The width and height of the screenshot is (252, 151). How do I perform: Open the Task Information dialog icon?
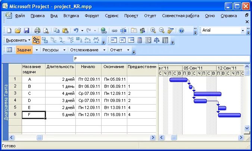click(134, 30)
